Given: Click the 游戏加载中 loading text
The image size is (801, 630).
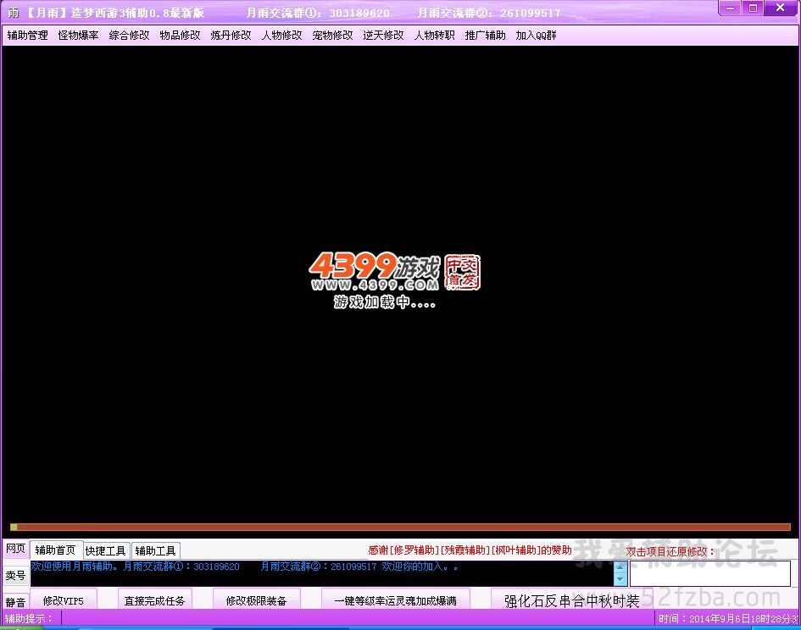Looking at the screenshot, I should coord(385,301).
